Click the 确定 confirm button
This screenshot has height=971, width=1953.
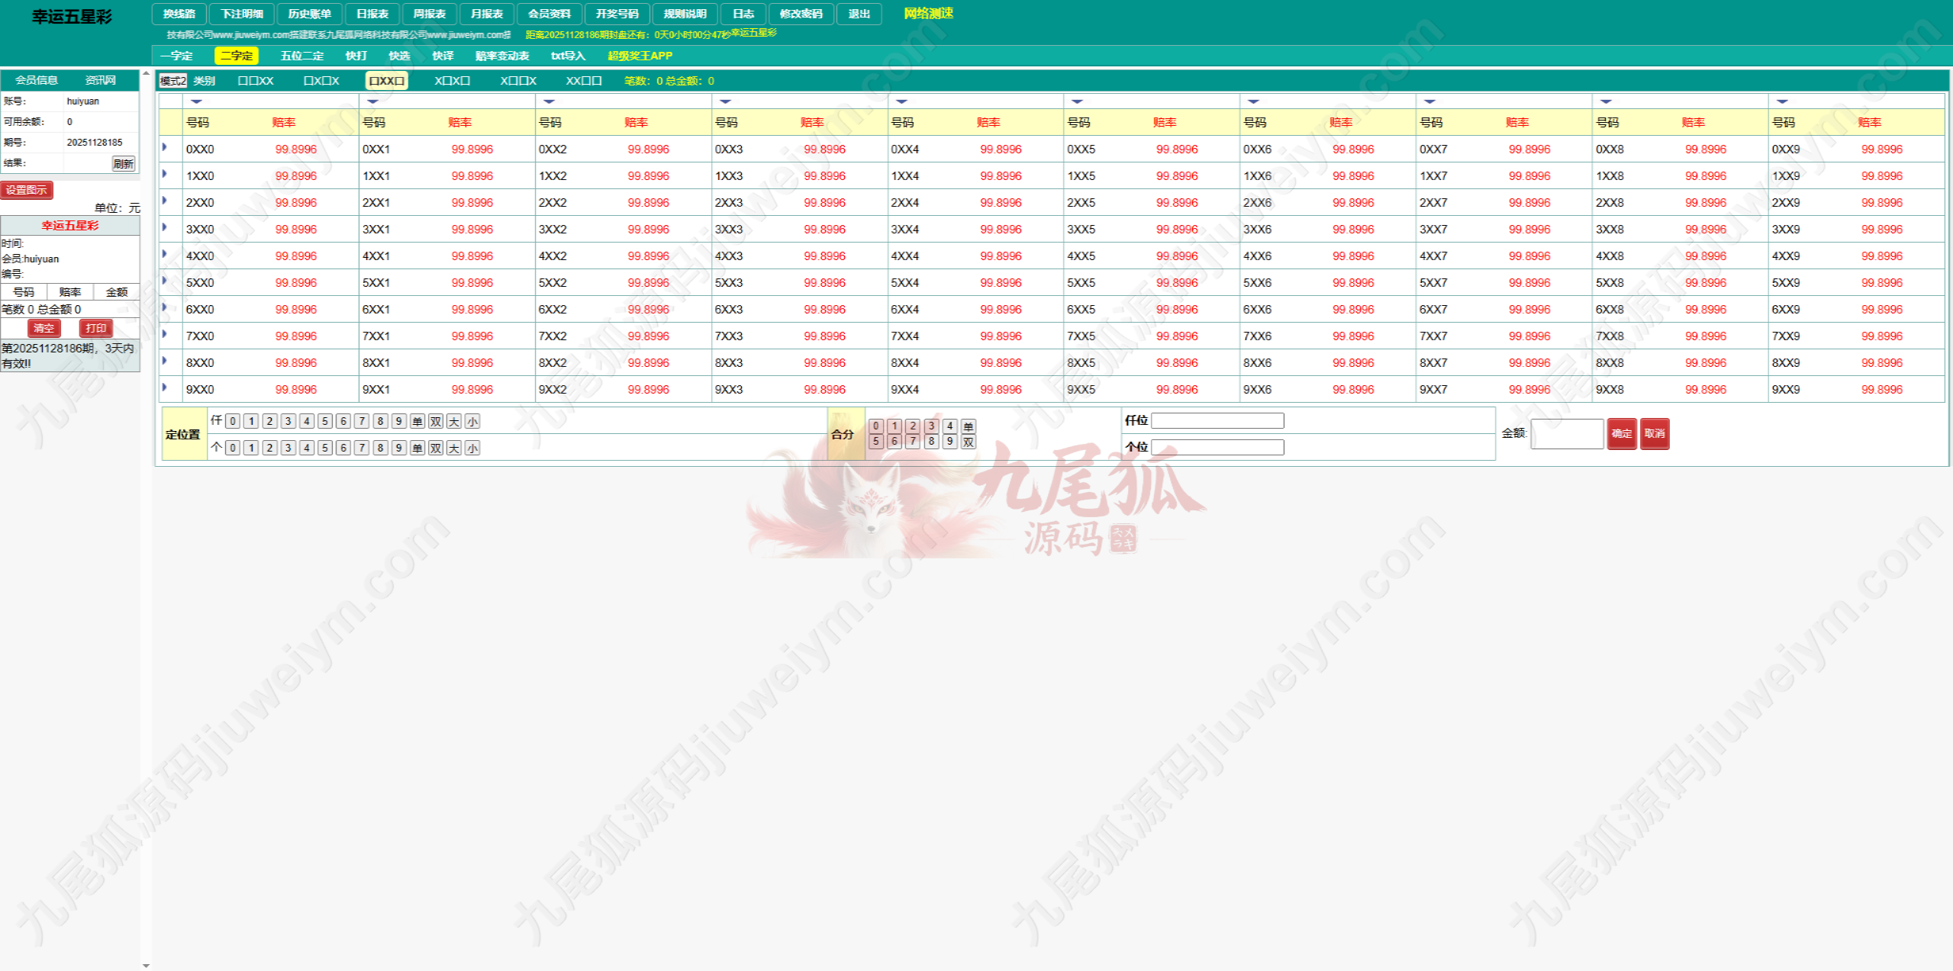point(1621,433)
